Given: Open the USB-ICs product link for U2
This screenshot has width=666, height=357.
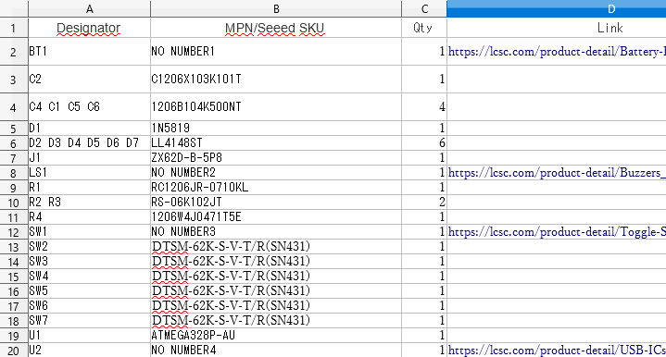Looking at the screenshot, I should (x=557, y=351).
